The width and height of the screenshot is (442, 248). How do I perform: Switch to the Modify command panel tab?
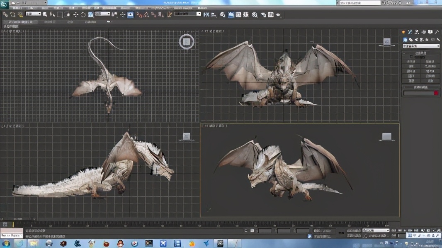410,32
